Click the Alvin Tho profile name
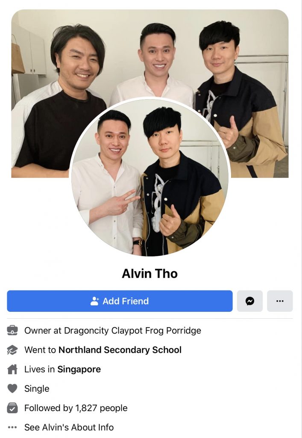The image size is (302, 438). point(150,273)
